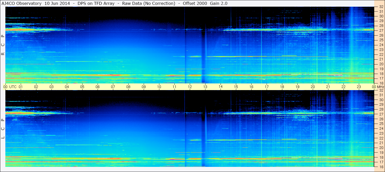Select the 10 hour marker
Image resolution: width=385 pixels, height=172 pixels.
159,87
